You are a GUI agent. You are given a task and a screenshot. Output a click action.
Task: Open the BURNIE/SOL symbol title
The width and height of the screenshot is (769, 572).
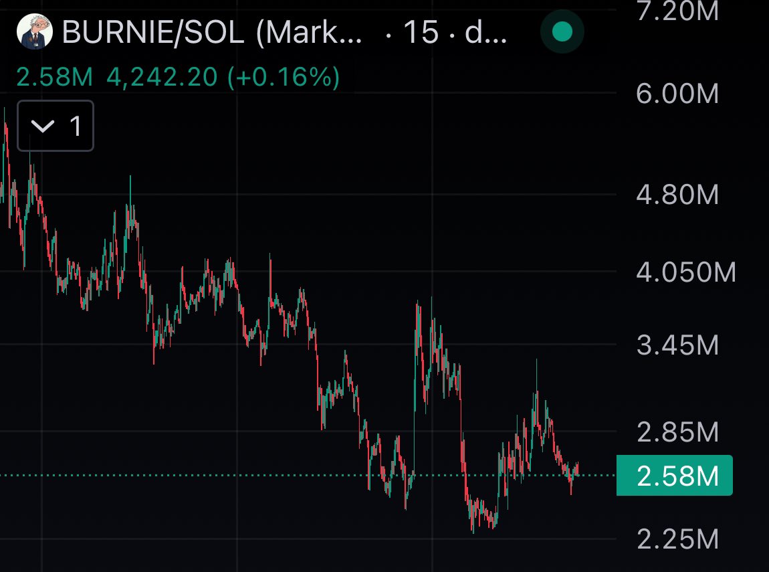click(212, 32)
